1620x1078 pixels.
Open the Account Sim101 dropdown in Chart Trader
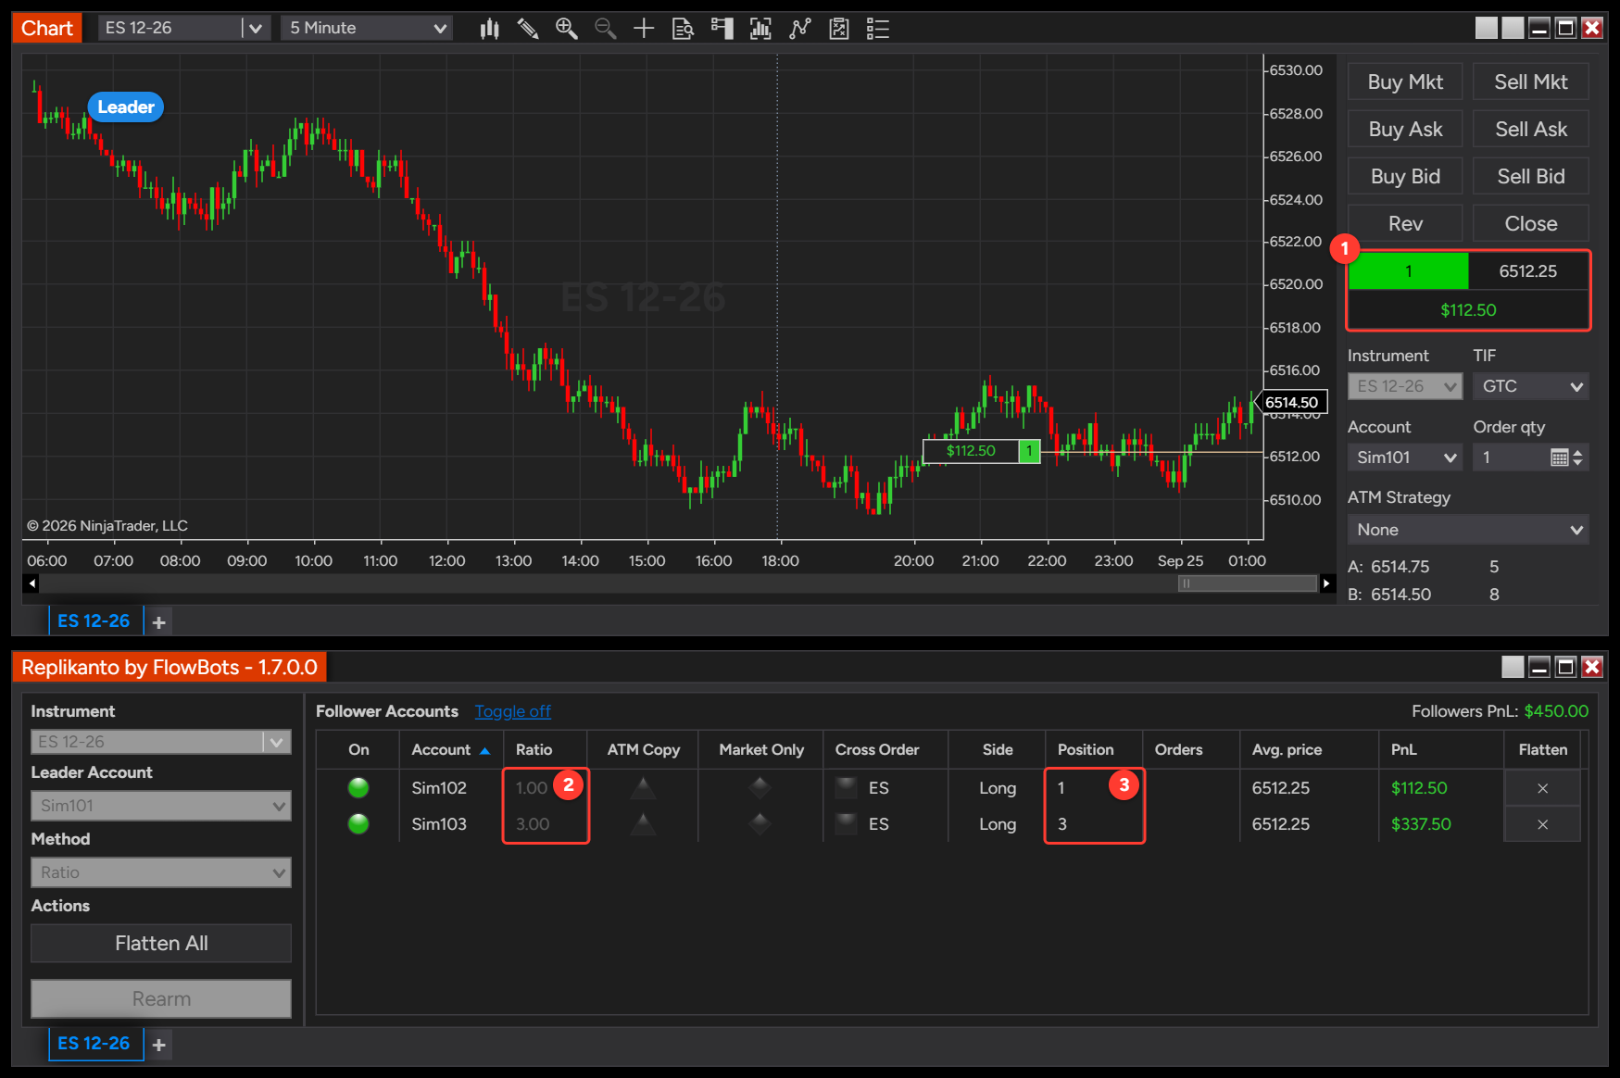coord(1405,458)
